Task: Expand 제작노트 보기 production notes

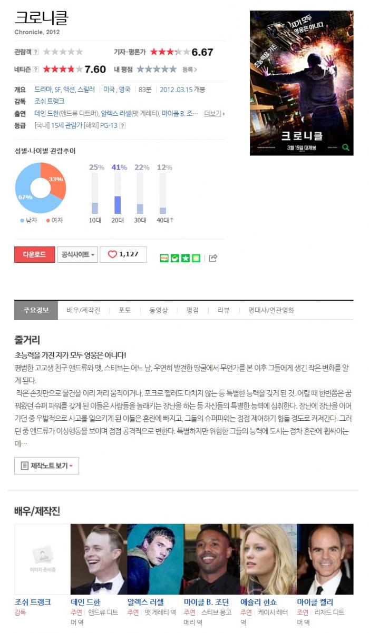Action: pos(46,466)
